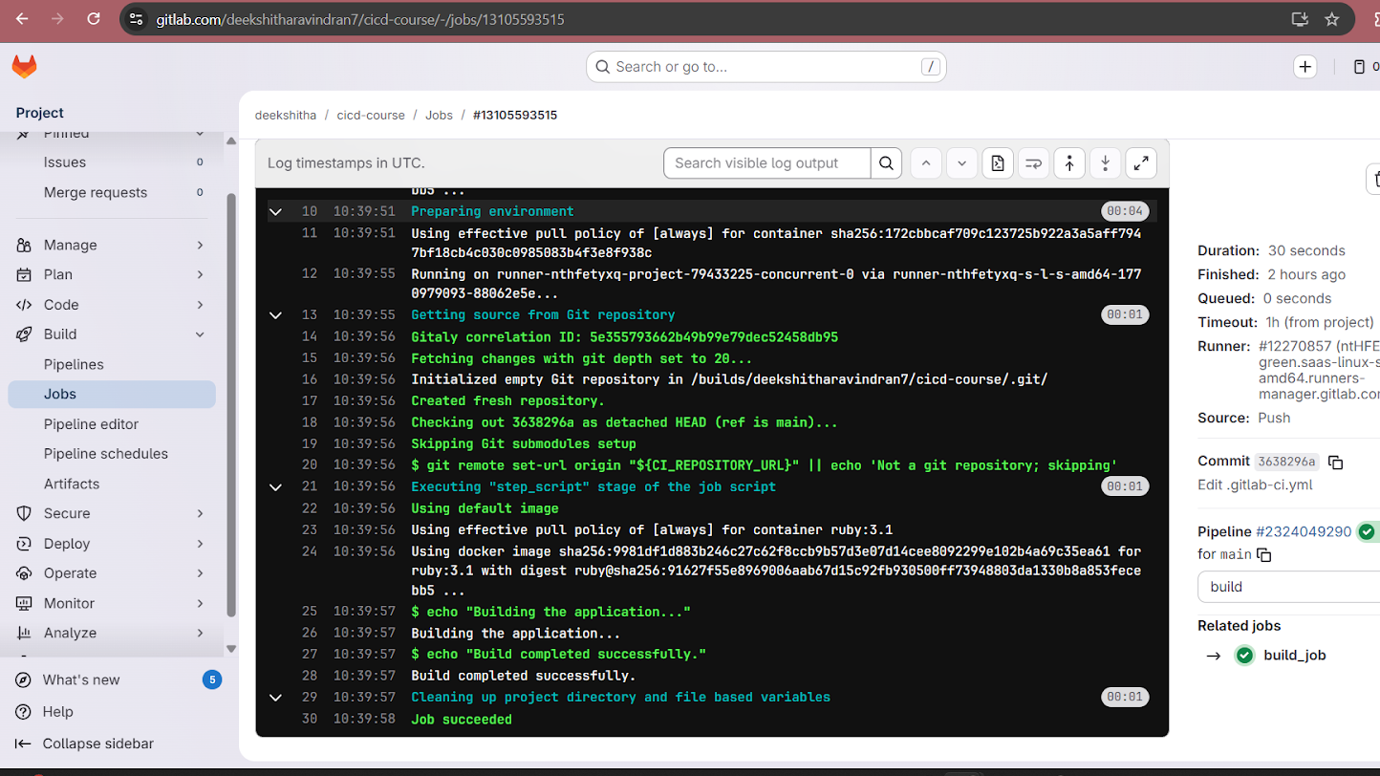Viewport: 1380px width, 776px height.
Task: Open Pipelines in the Build menu
Action: [x=74, y=364]
